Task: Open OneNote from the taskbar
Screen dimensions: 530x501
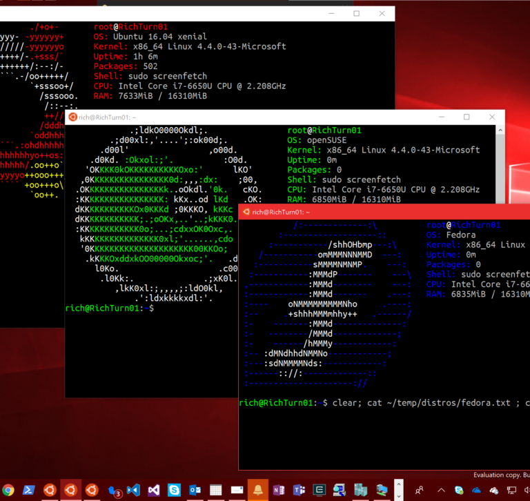Action: pyautogui.click(x=279, y=490)
